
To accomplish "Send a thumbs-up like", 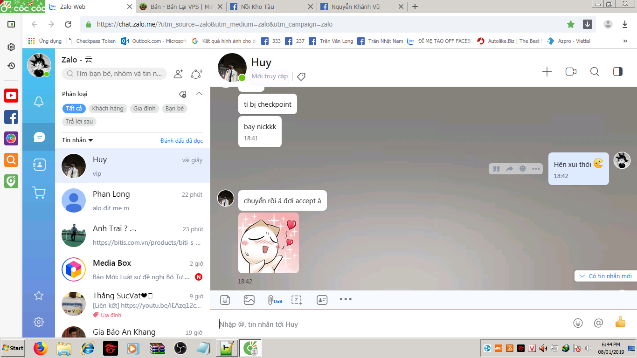I will (620, 322).
